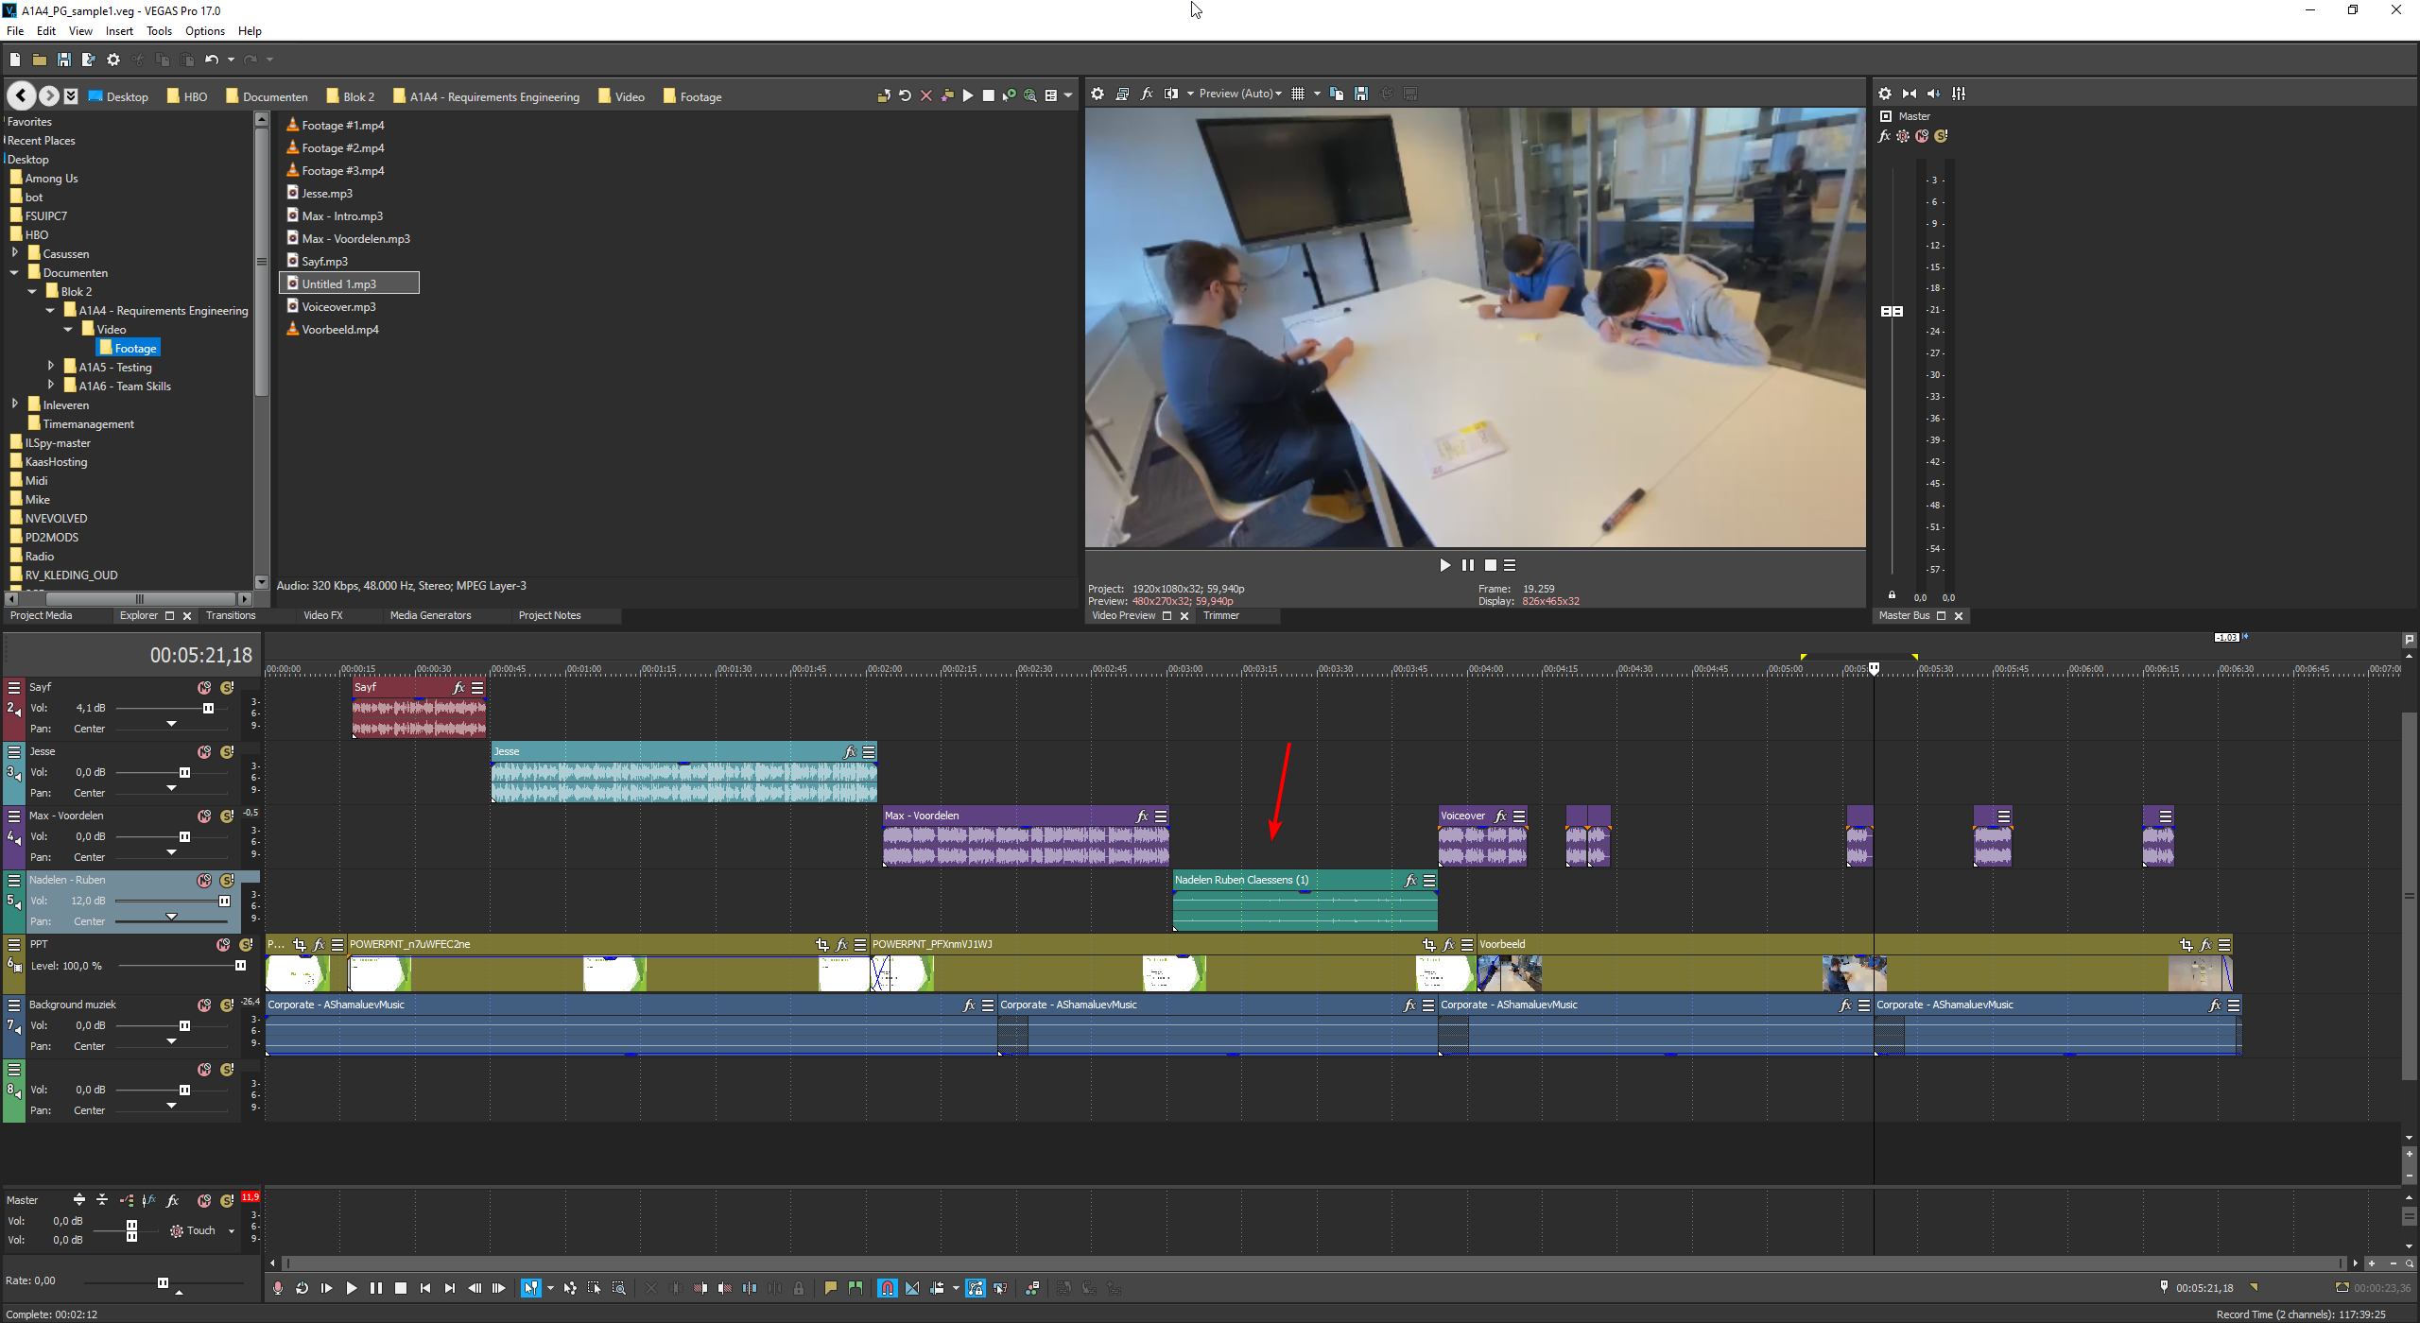2420x1323 pixels.
Task: Open Video FX in the preview toolbar
Action: pyautogui.click(x=1147, y=94)
